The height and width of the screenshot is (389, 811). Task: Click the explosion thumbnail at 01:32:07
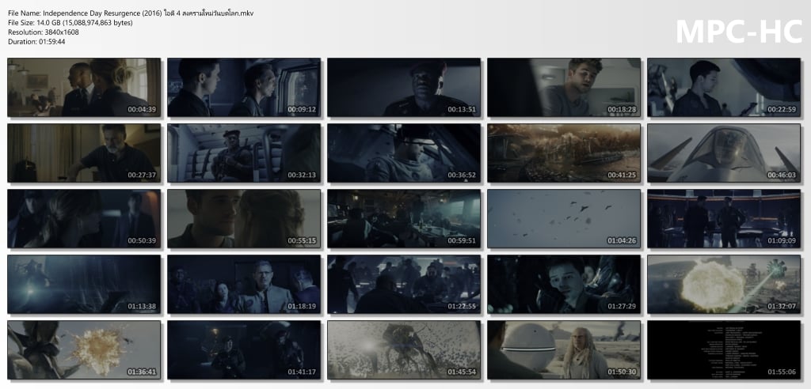click(x=724, y=284)
